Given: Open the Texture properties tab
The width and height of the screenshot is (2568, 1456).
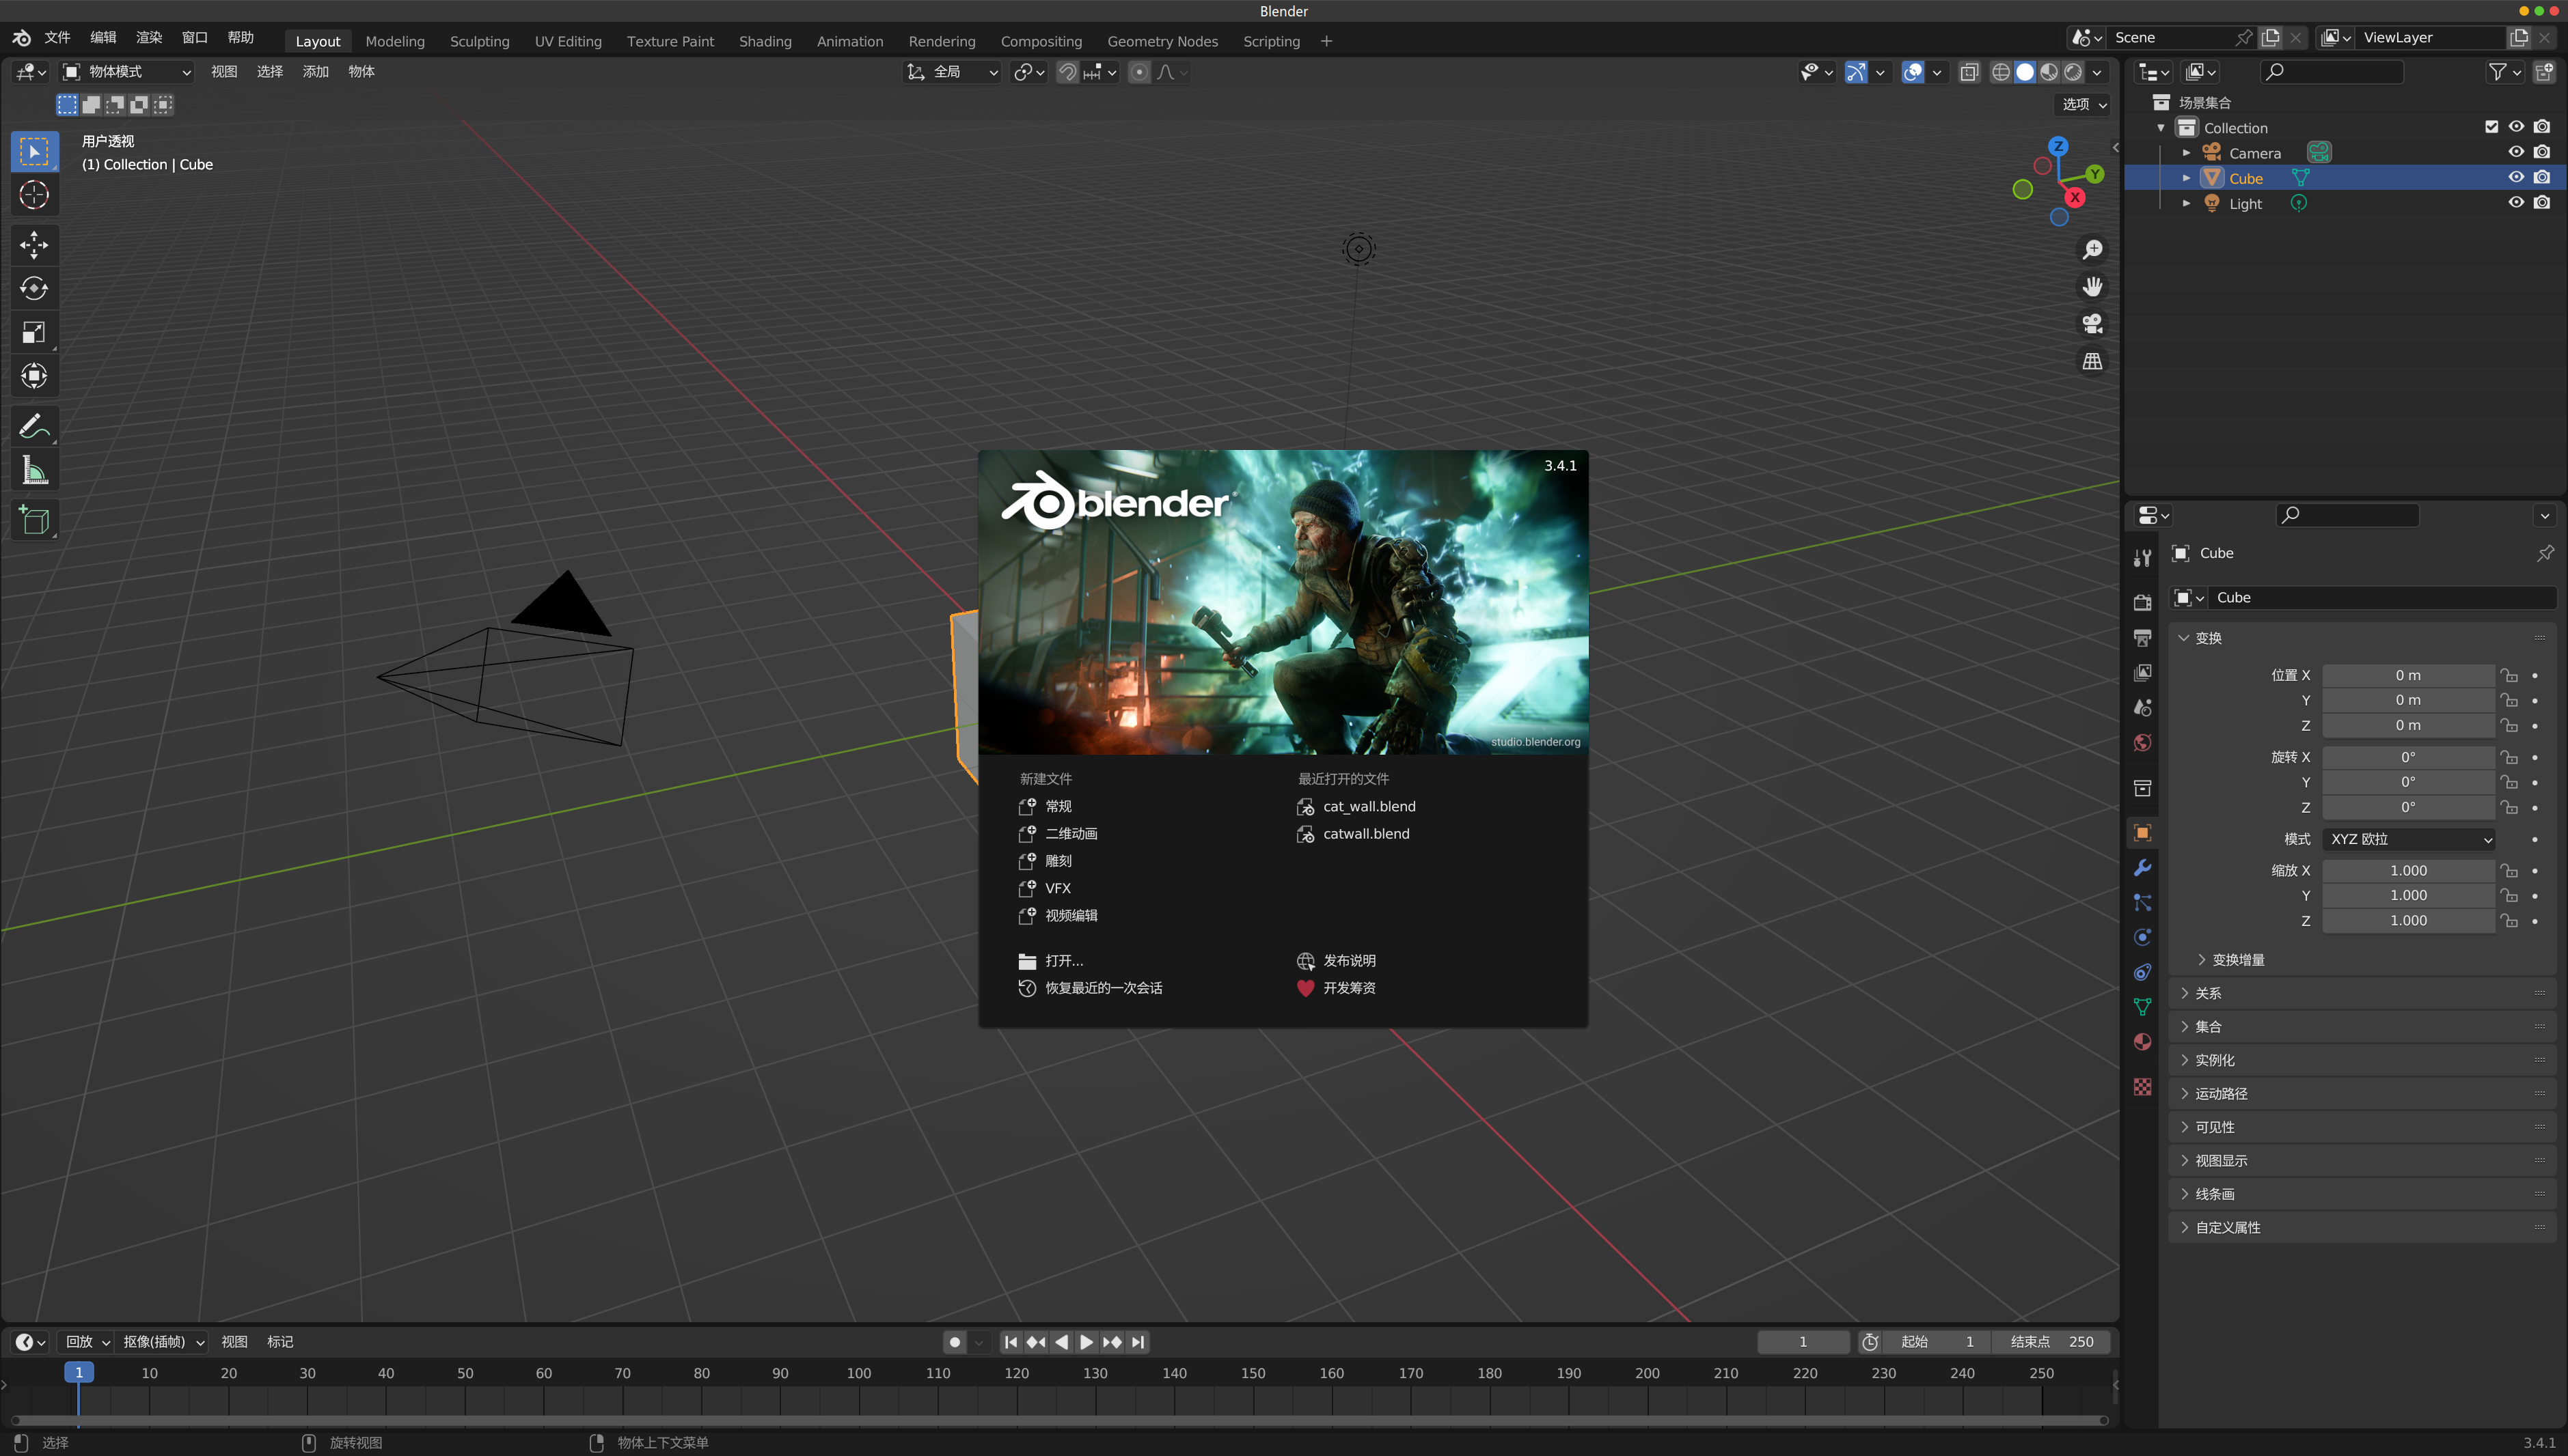Looking at the screenshot, I should tap(2142, 1087).
